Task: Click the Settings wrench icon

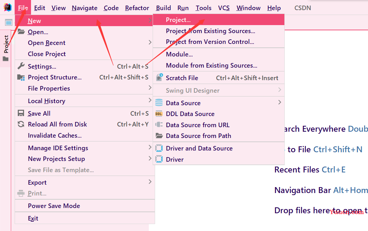Action: [21, 66]
